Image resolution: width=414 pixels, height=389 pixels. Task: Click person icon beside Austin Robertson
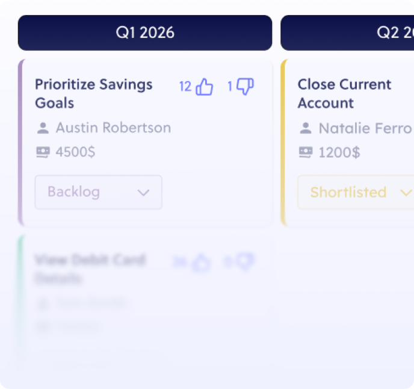pos(43,128)
